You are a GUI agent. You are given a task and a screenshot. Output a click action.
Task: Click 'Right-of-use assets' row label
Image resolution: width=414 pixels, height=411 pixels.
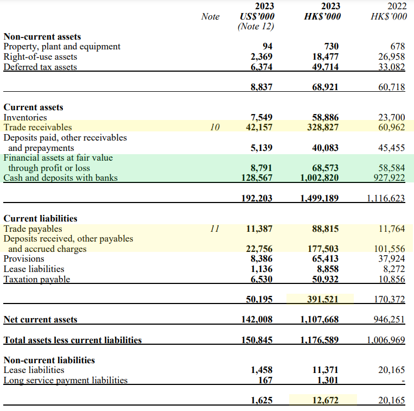(x=40, y=57)
